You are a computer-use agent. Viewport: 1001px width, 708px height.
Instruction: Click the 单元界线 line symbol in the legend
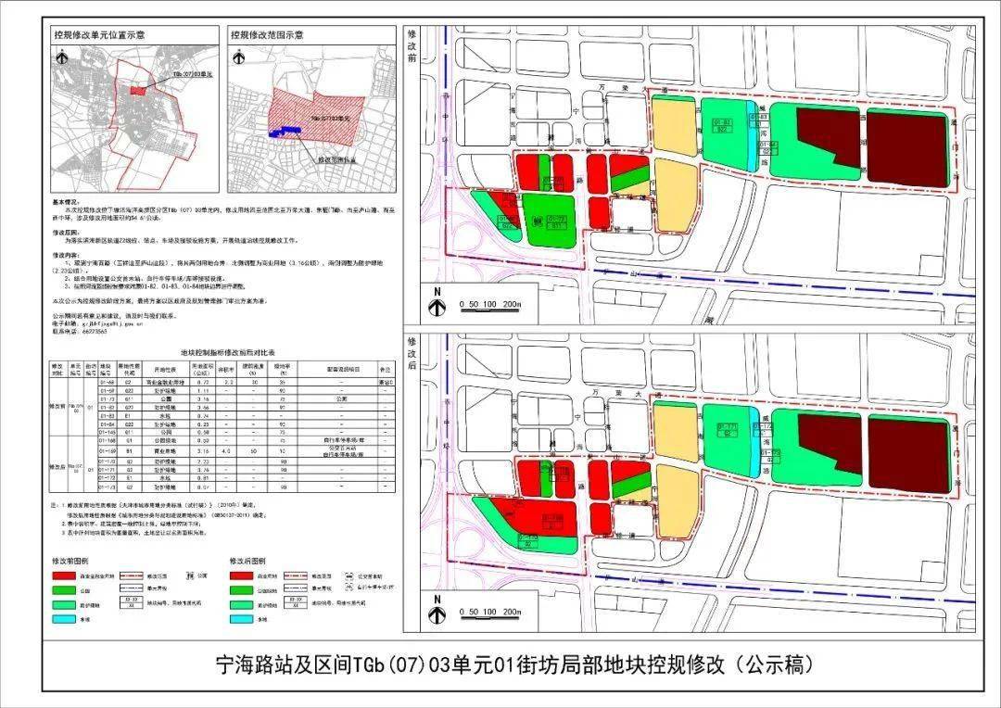(x=131, y=589)
